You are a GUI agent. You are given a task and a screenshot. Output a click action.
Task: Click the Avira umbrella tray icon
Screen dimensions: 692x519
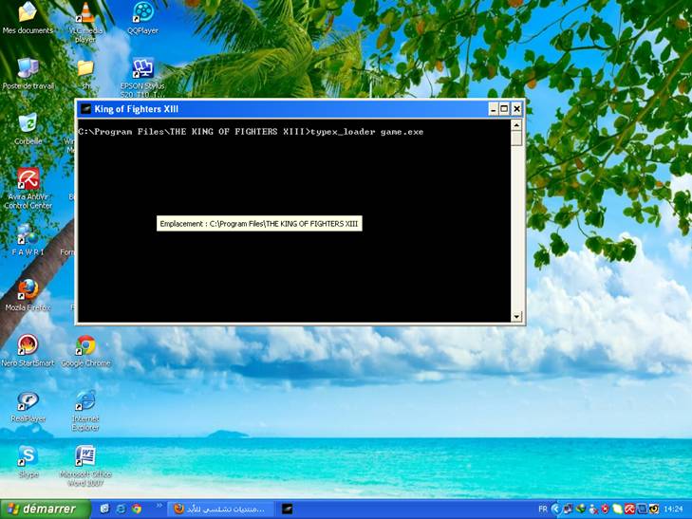[629, 509]
